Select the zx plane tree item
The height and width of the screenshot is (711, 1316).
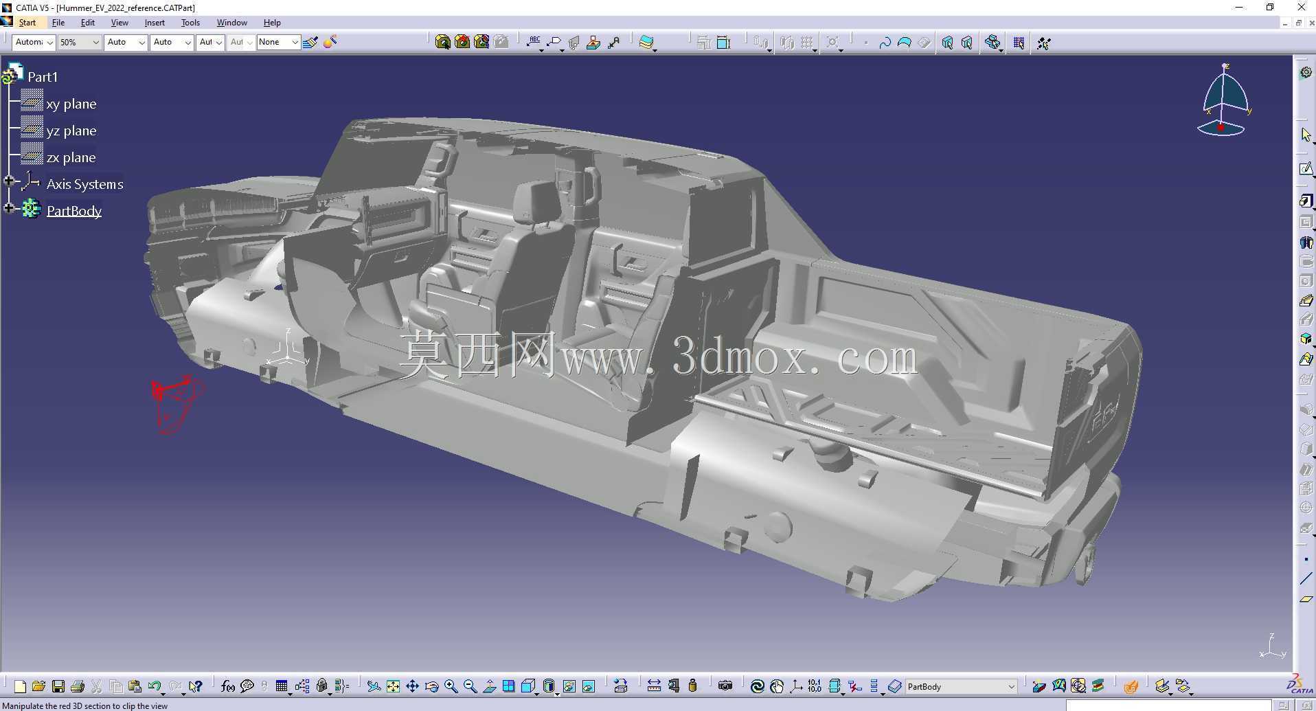71,157
